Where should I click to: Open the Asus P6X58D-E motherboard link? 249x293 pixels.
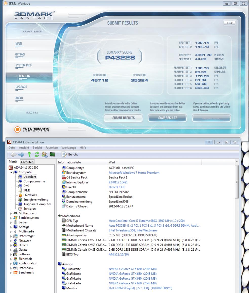[x=154, y=226]
